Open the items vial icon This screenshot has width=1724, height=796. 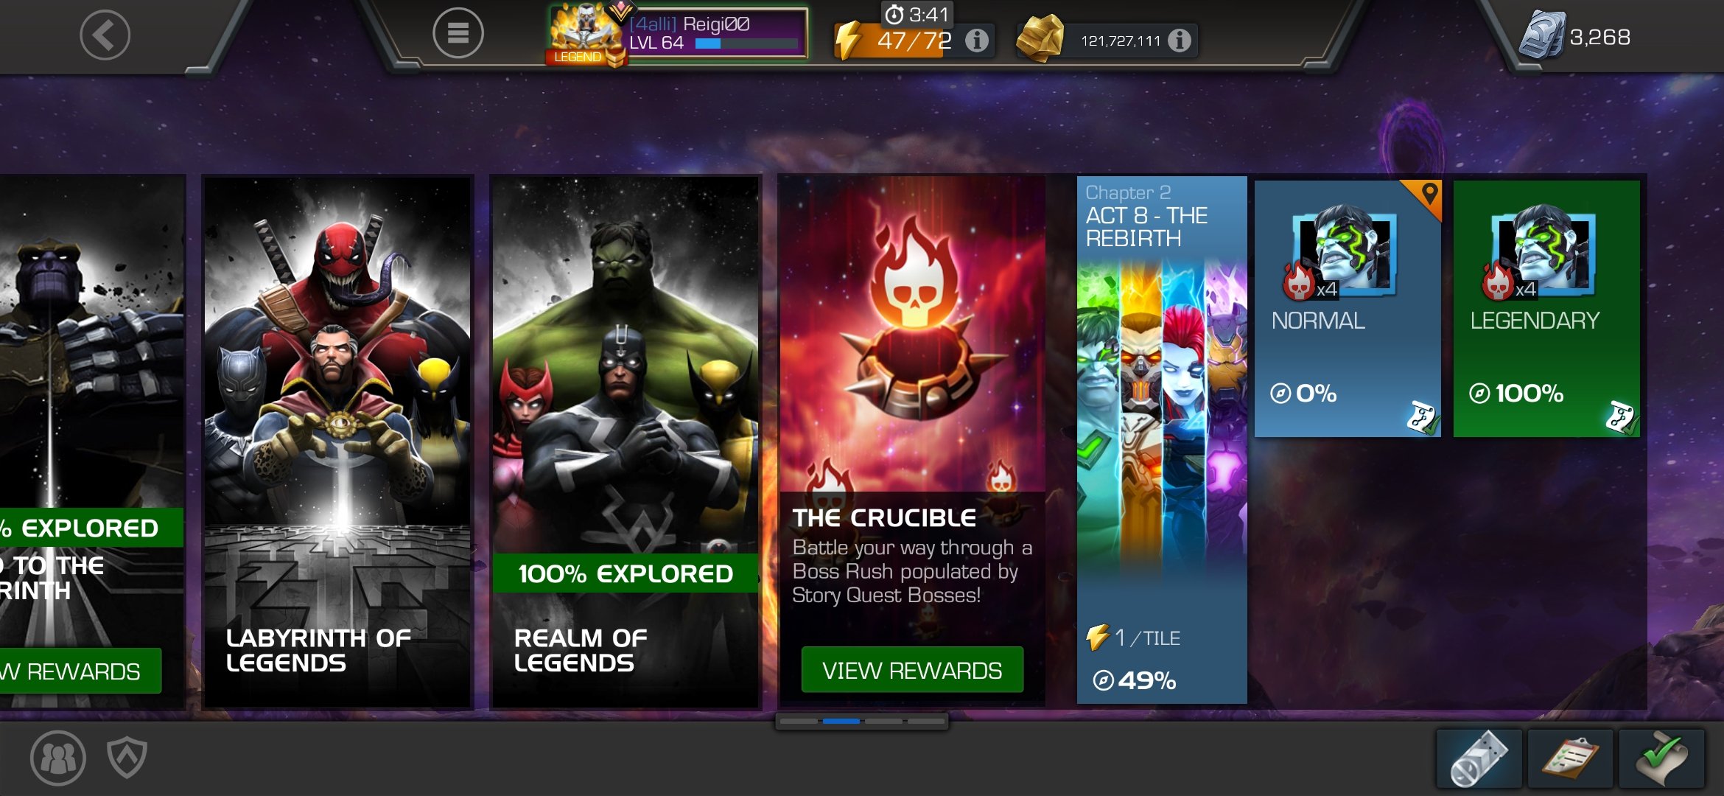pyautogui.click(x=1479, y=758)
